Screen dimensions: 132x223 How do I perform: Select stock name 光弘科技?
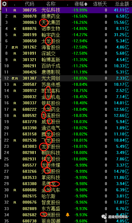coord(51,10)
